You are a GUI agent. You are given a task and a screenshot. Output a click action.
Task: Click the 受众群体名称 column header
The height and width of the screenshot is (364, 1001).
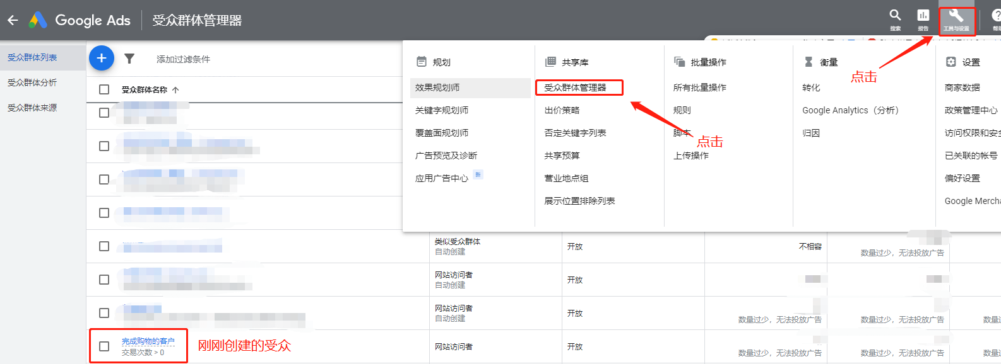[145, 90]
